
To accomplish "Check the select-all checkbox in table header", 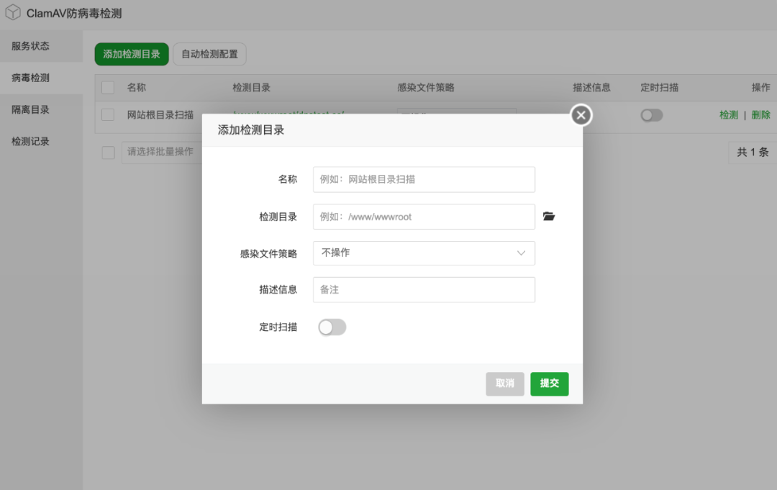I will (108, 87).
